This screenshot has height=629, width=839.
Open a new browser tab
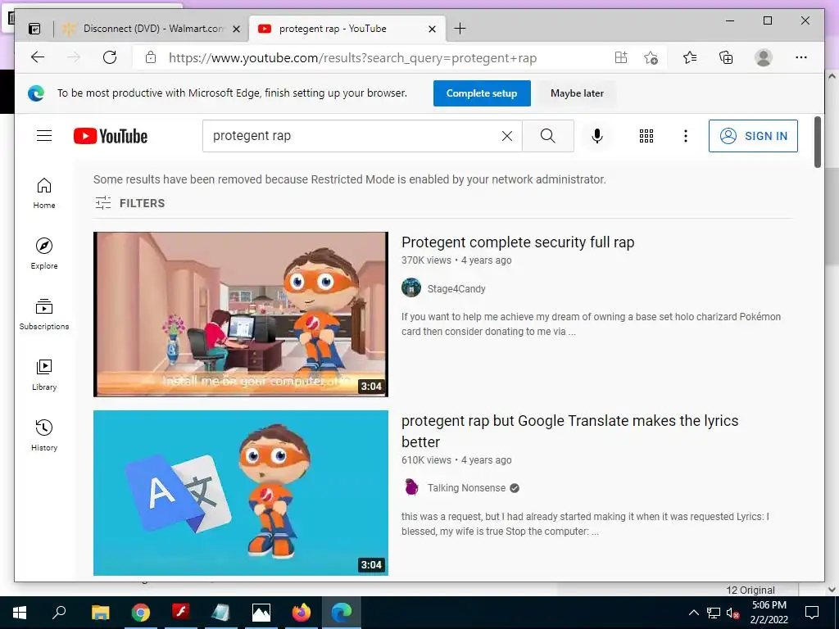460,29
